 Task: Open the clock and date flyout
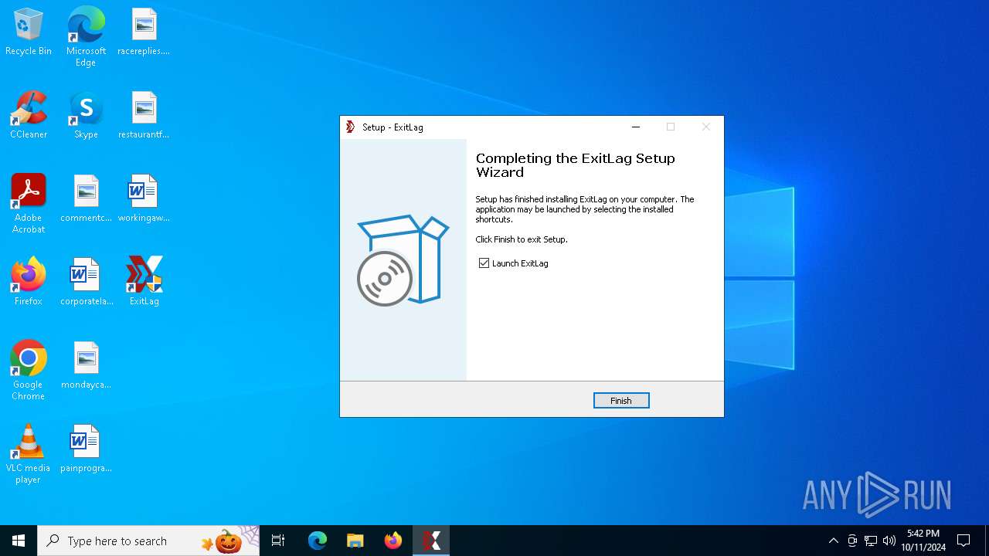pos(923,541)
